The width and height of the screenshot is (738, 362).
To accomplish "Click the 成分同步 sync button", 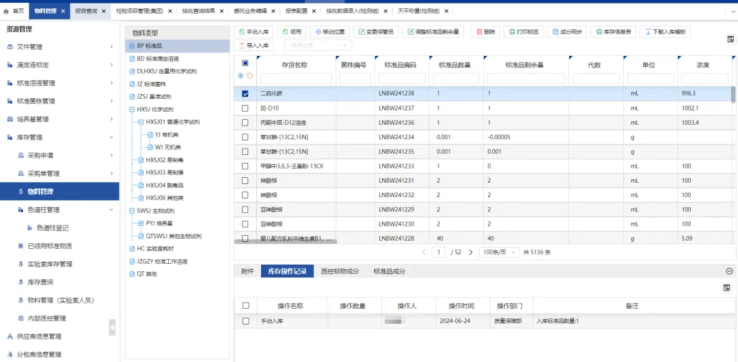I will pos(566,32).
